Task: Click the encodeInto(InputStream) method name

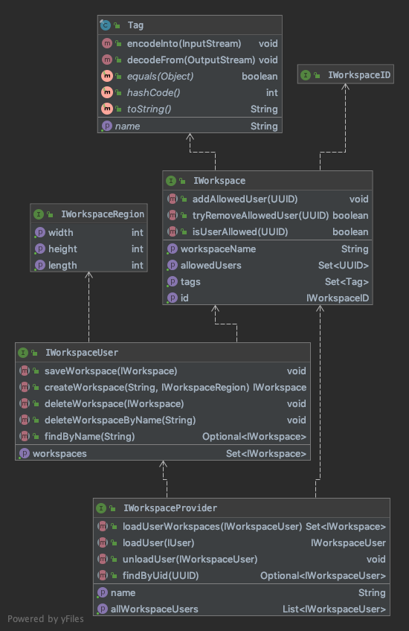Action: tap(184, 43)
